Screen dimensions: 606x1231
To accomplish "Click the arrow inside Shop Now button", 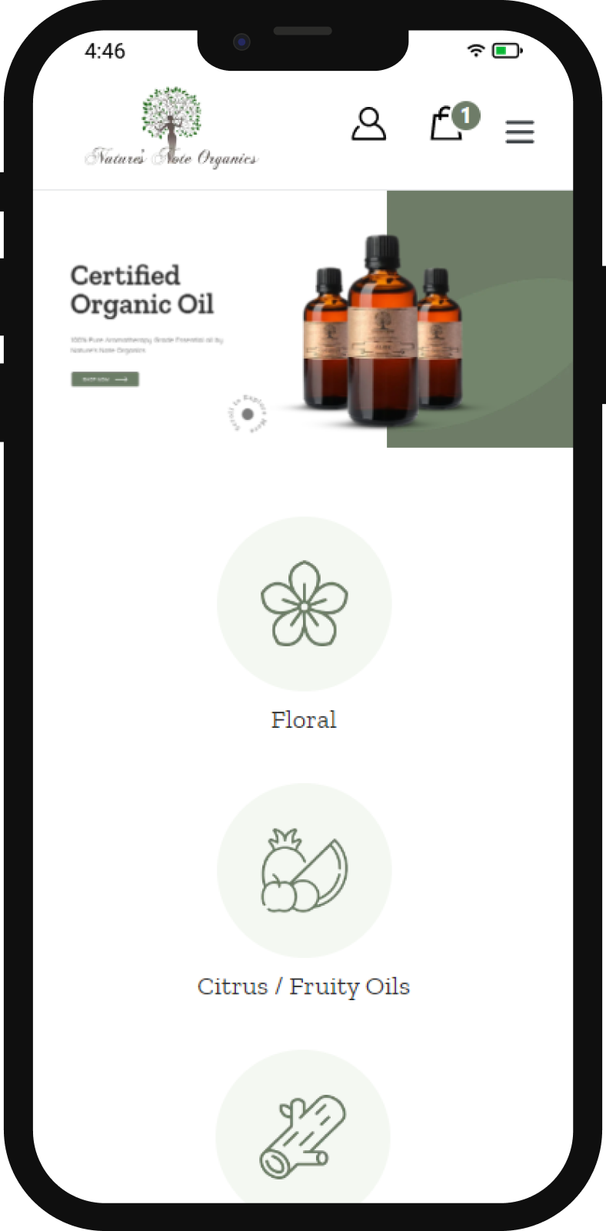I will coord(121,379).
